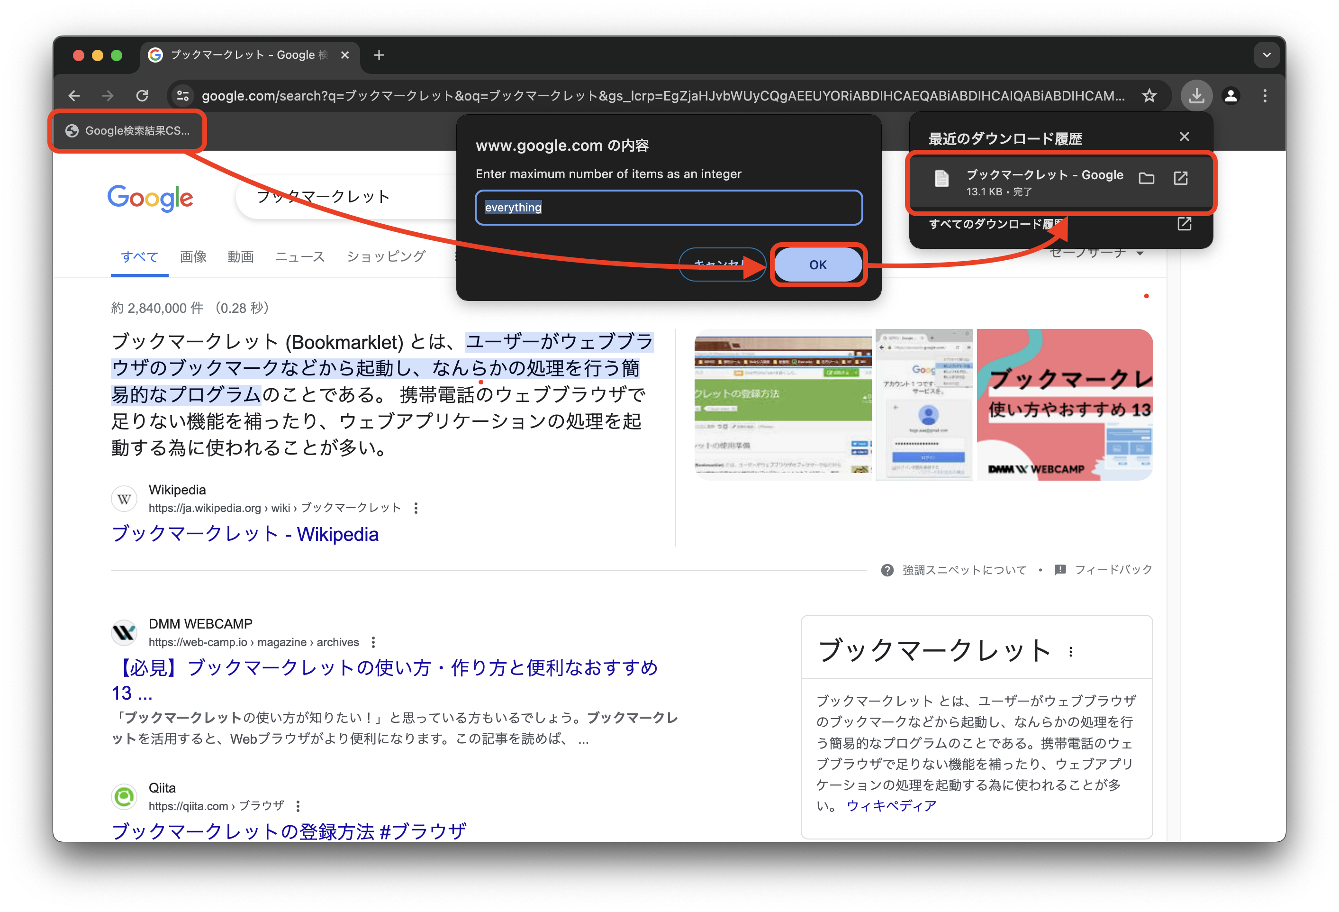Close the recent downloads panel
The image size is (1339, 912).
(x=1185, y=137)
